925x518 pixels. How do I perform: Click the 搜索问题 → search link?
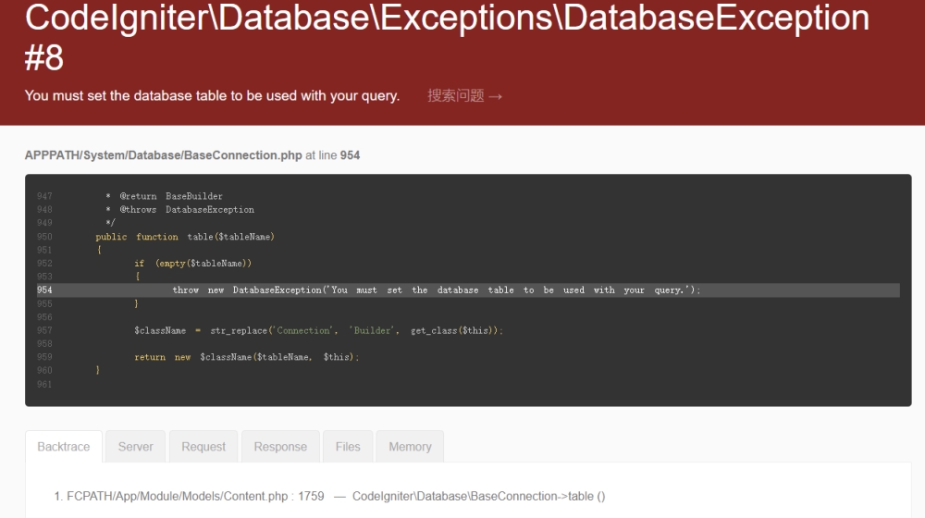pyautogui.click(x=464, y=96)
